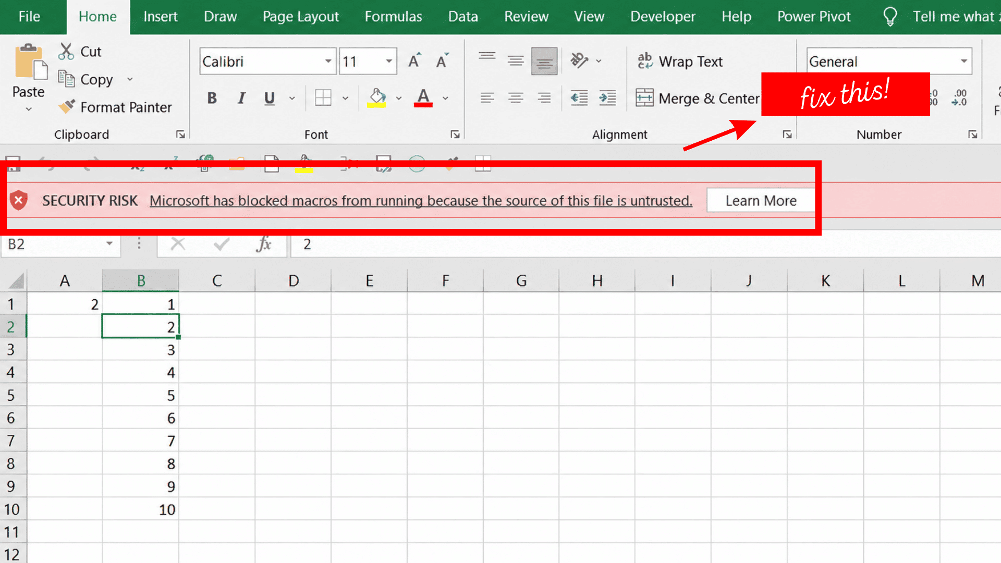The height and width of the screenshot is (563, 1001).
Task: Center text horizontally
Action: pos(516,97)
